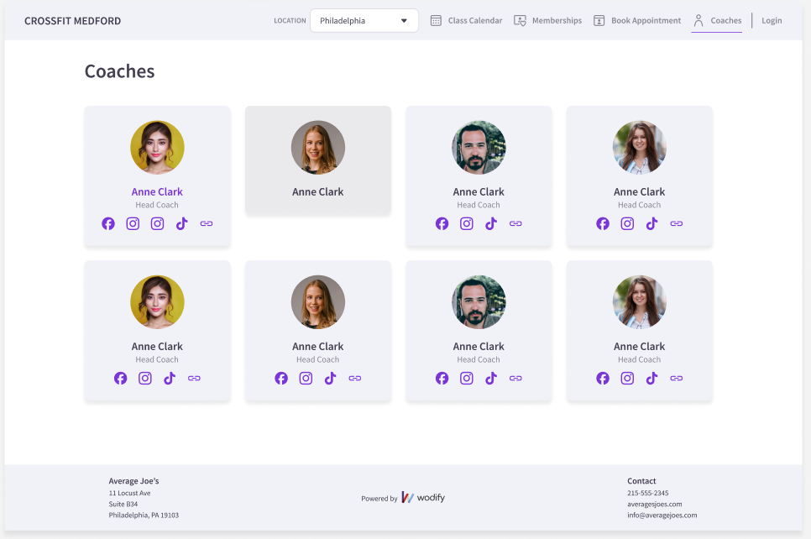This screenshot has height=539, width=811.
Task: Open TikTok on the purple-named Anne Clark card
Action: 181,223
